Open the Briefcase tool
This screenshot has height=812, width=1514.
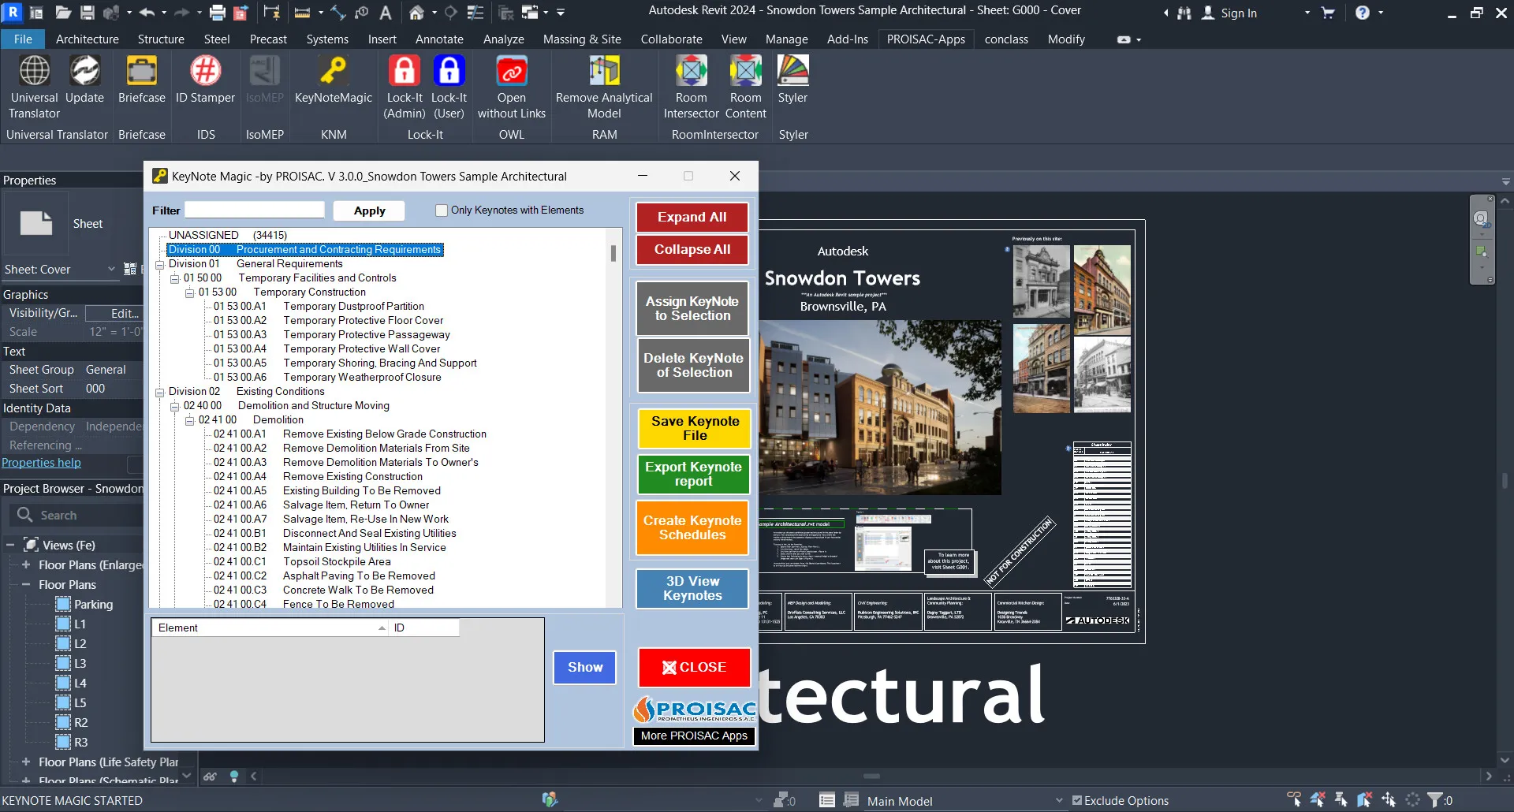[142, 79]
